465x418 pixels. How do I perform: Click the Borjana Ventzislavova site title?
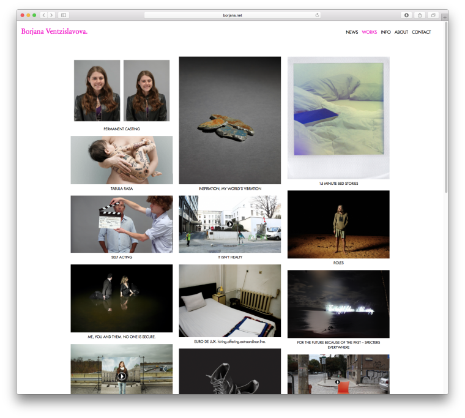coord(54,32)
